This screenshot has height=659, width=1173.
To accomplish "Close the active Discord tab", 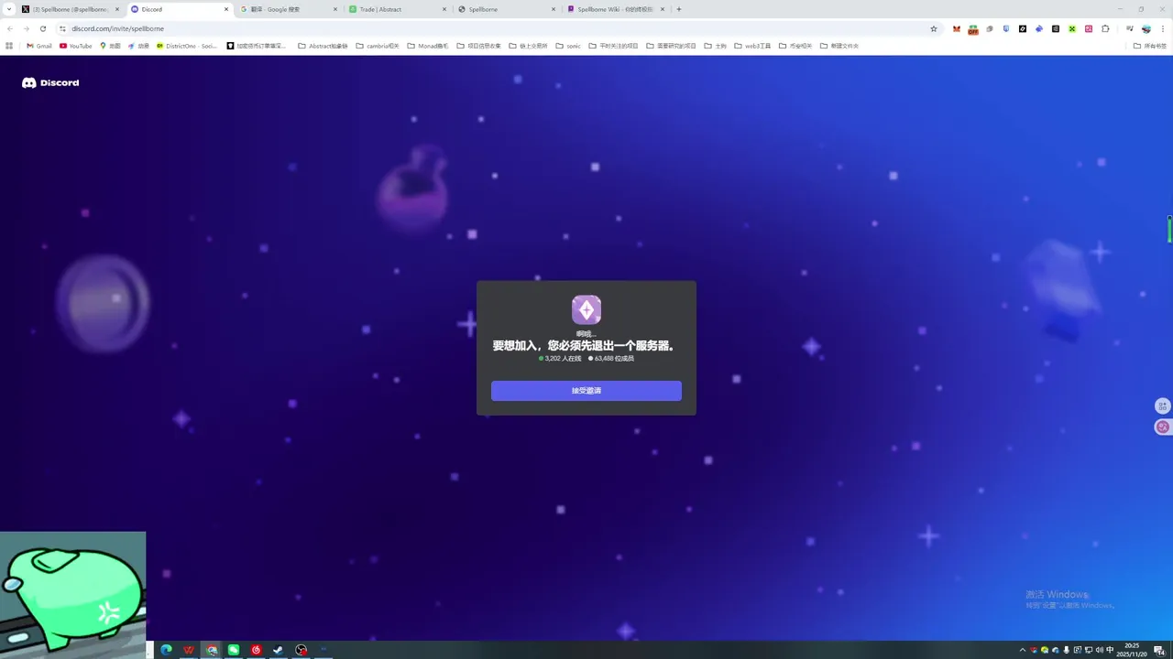I will pyautogui.click(x=226, y=9).
